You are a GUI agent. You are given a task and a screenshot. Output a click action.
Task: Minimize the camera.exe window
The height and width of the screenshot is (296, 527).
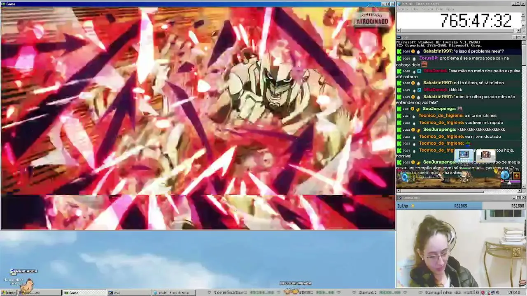point(513,198)
